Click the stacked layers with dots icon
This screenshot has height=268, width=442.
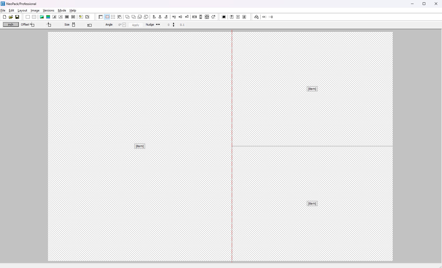tap(119, 17)
